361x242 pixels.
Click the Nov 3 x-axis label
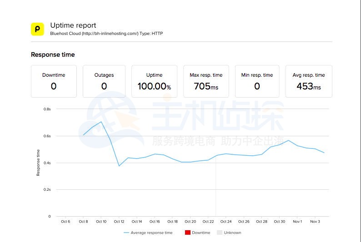pyautogui.click(x=315, y=222)
